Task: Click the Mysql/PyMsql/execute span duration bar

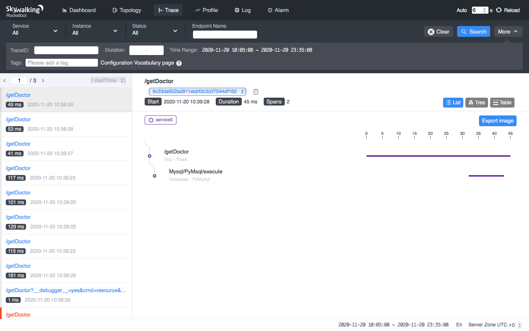Action: 486,176
